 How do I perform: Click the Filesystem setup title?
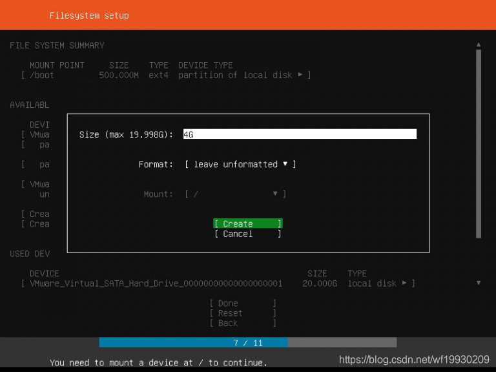point(89,15)
